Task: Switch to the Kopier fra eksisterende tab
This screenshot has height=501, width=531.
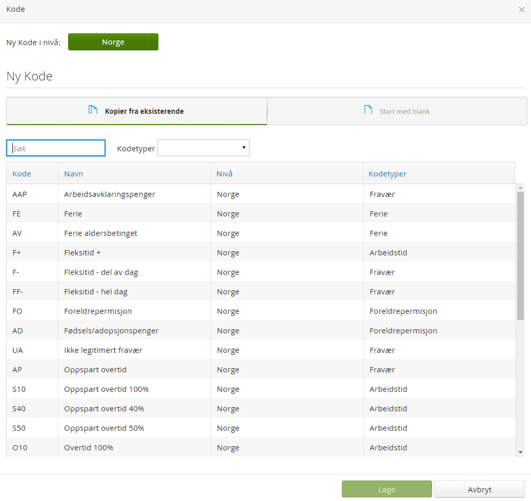Action: 137,111
